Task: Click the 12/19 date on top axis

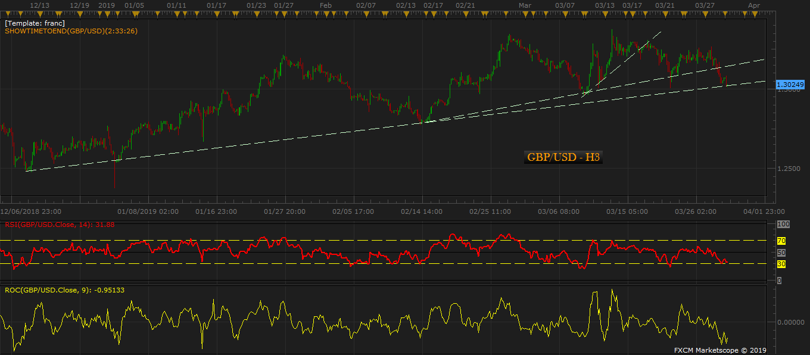Action: click(79, 5)
